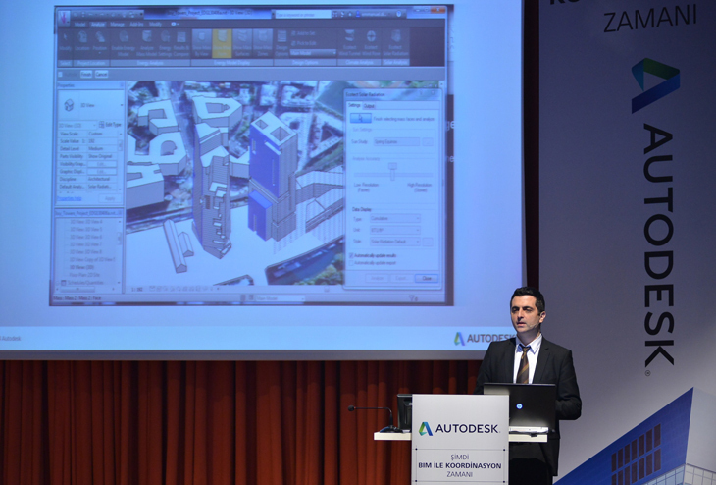
Task: Click the Graphic Display Edit button
Action: 102,172
